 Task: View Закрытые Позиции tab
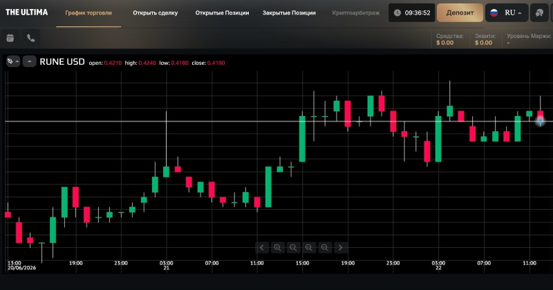point(289,12)
